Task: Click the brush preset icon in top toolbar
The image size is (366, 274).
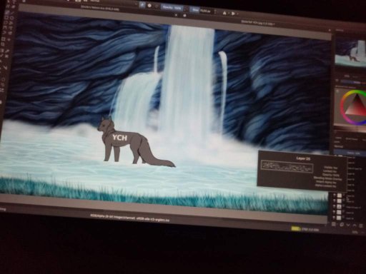Action: coord(142,5)
